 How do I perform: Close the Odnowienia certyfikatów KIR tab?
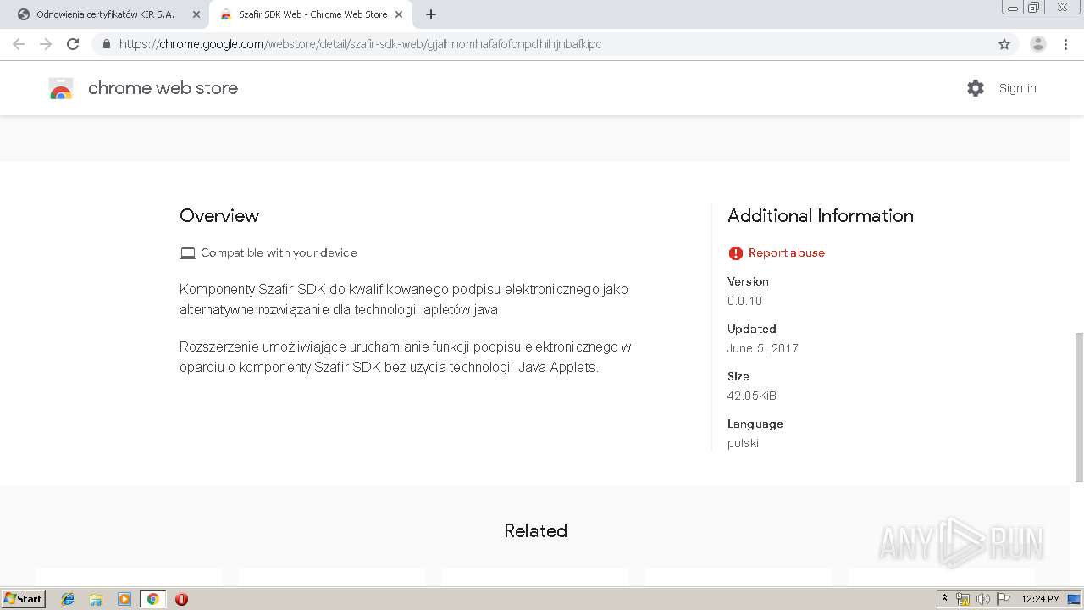196,14
